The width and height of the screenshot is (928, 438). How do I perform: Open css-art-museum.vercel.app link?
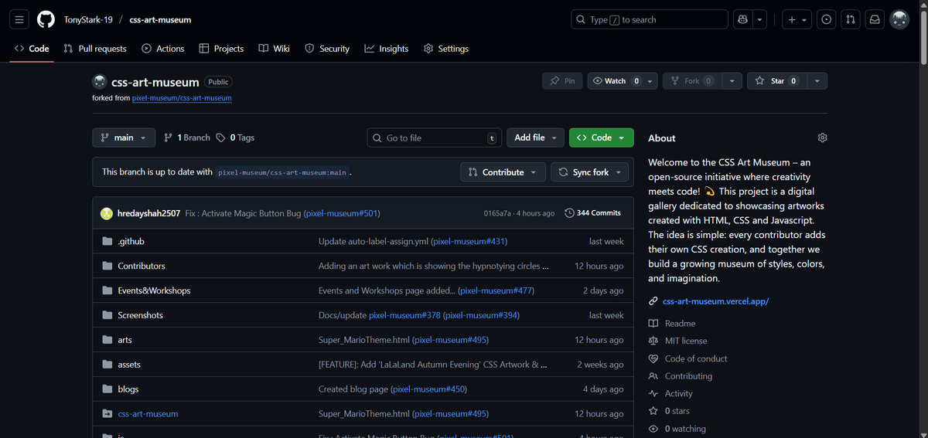[715, 301]
